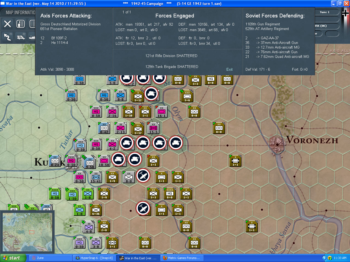Viewport: 350px width, 262px height.
Task: Click the Turn: 1 indicator
Action: (x=325, y=12)
